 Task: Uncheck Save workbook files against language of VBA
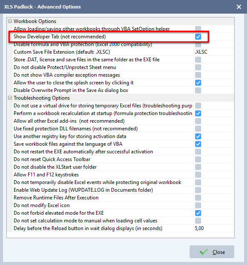tap(198, 144)
